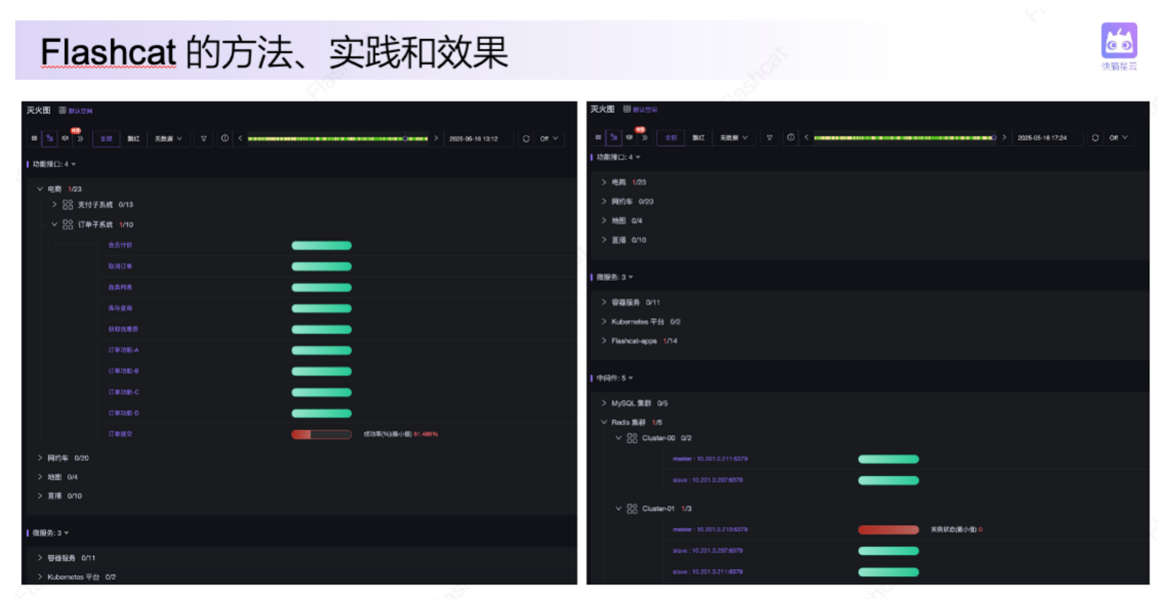
Task: Click the Flashcat cat logo at top right
Action: point(1119,41)
